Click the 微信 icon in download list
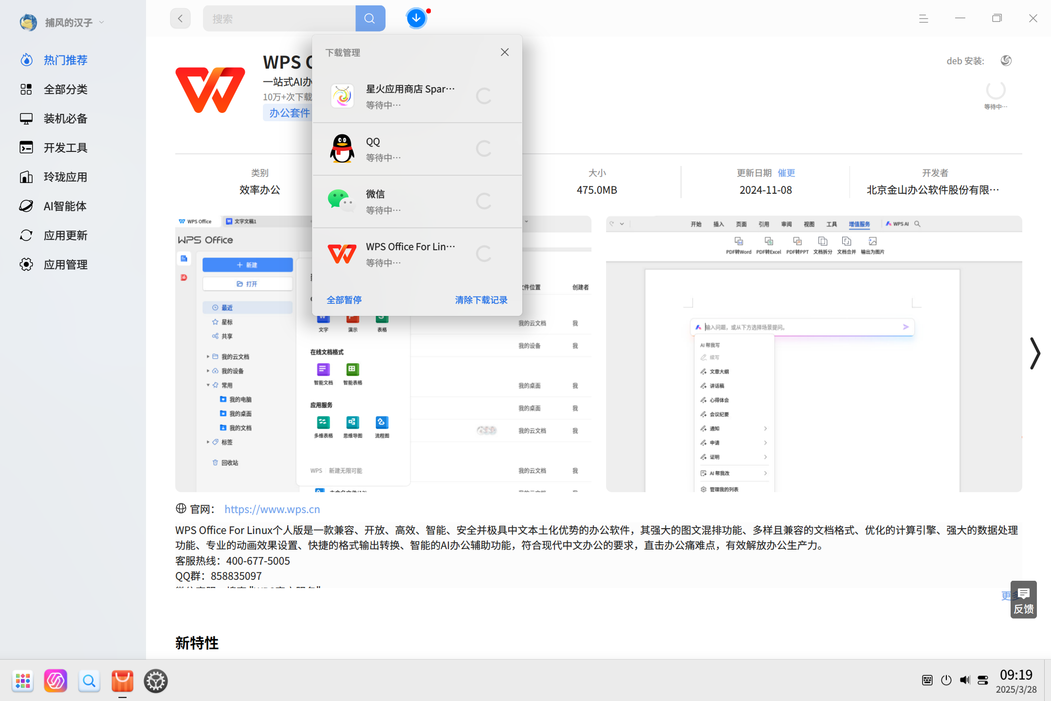Viewport: 1051px width, 701px height. click(x=341, y=201)
